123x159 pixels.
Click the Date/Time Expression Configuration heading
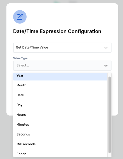57,31
